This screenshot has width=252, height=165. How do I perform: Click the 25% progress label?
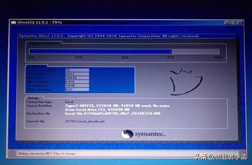point(79,57)
